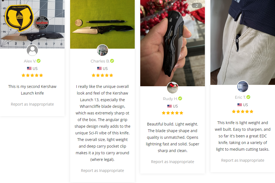The width and height of the screenshot is (275, 183).
Task: Click the five-star rating in Eric T.'s review
Action: [x=243, y=111]
